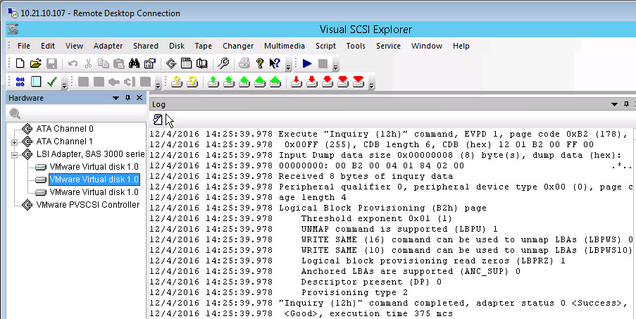
Task: Click the gray Stop script button
Action: point(323,63)
